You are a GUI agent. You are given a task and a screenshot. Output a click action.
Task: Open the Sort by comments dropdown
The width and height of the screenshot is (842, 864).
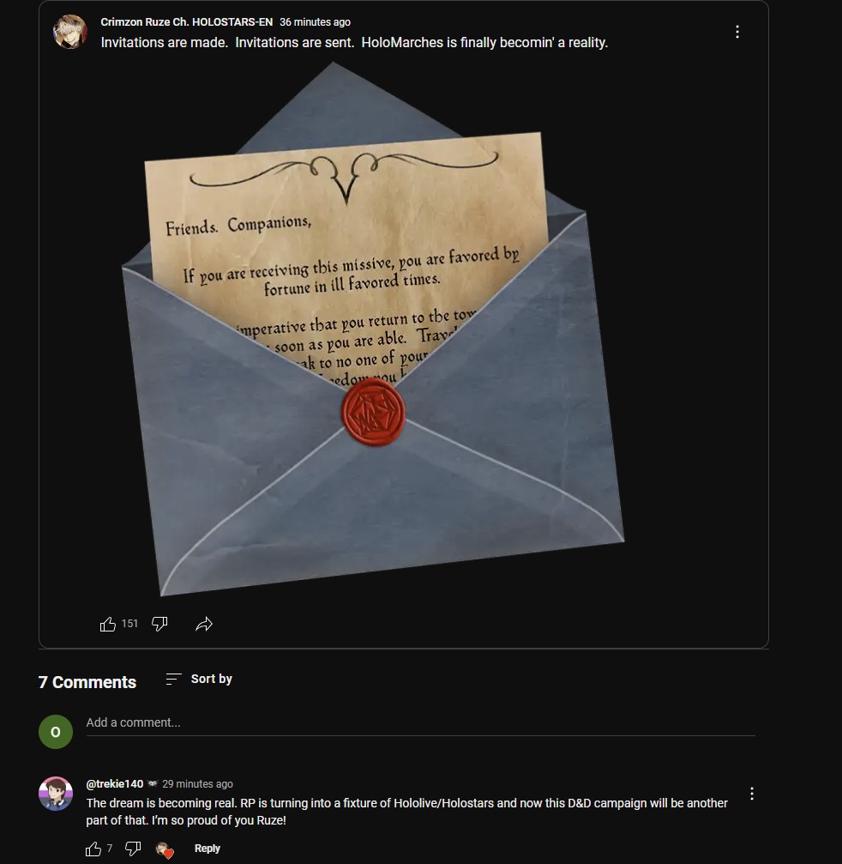click(199, 679)
